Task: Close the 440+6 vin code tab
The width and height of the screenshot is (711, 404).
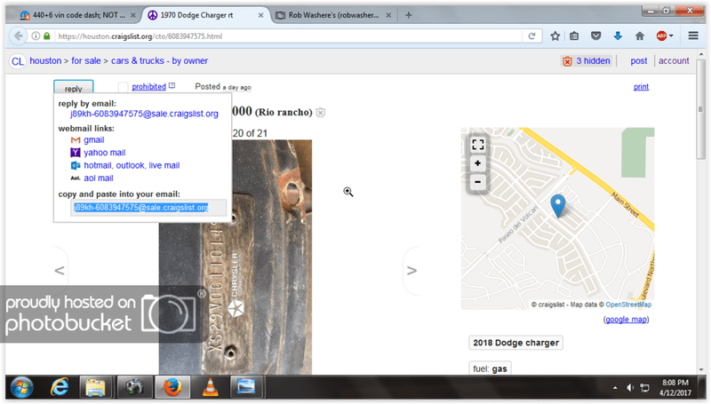Action: [132, 15]
